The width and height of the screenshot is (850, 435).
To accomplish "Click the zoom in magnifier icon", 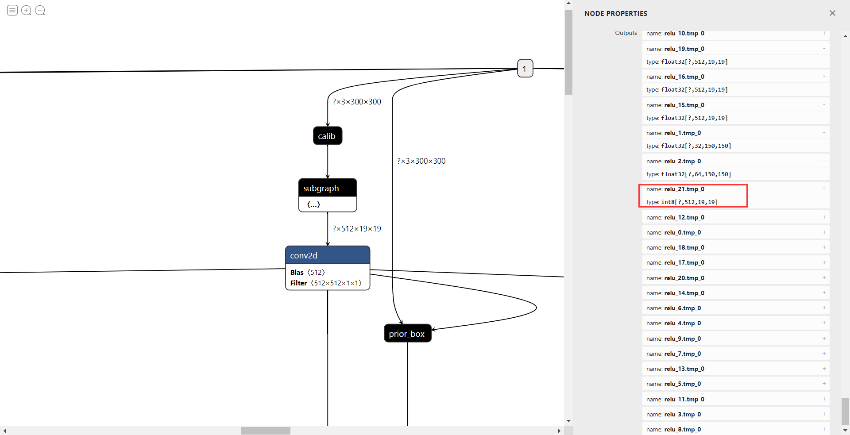I will 26,10.
